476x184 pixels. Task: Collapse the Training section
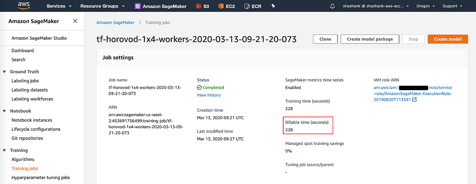[4, 150]
